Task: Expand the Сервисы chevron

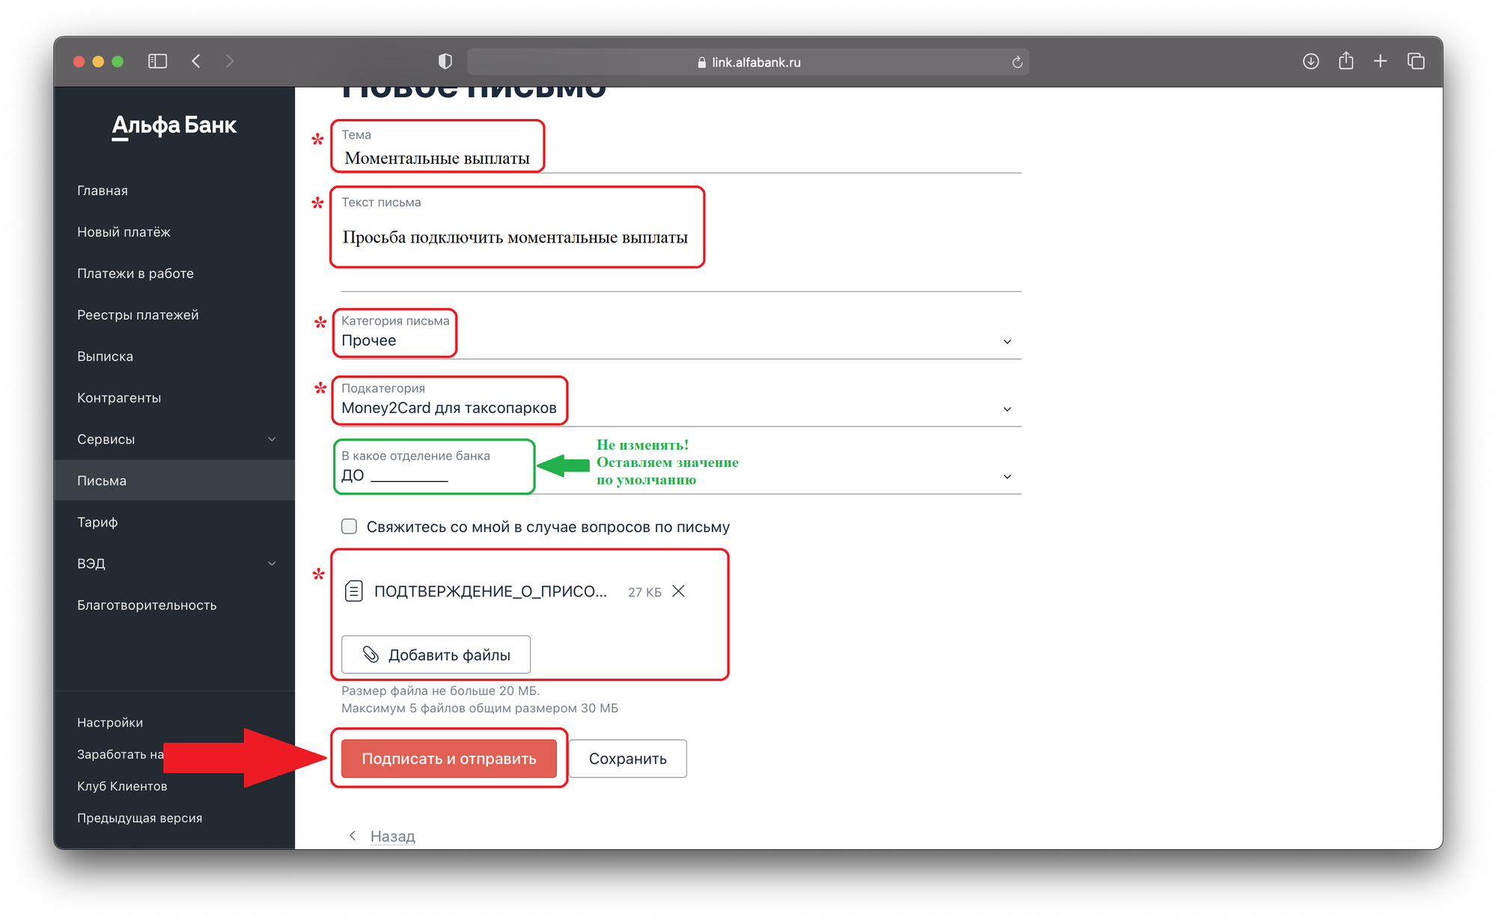Action: (272, 439)
